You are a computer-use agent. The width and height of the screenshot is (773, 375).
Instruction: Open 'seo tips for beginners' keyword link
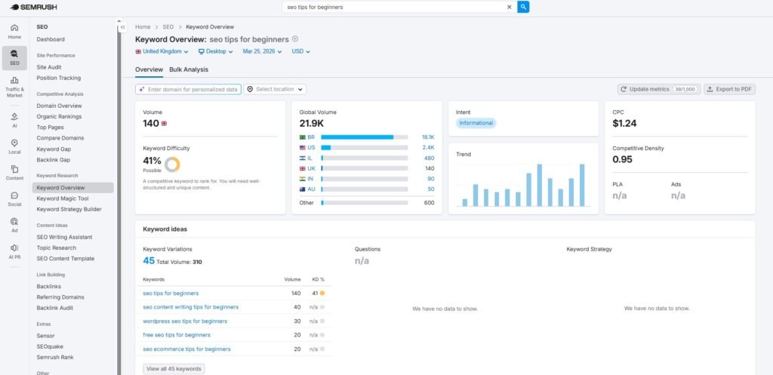click(171, 294)
